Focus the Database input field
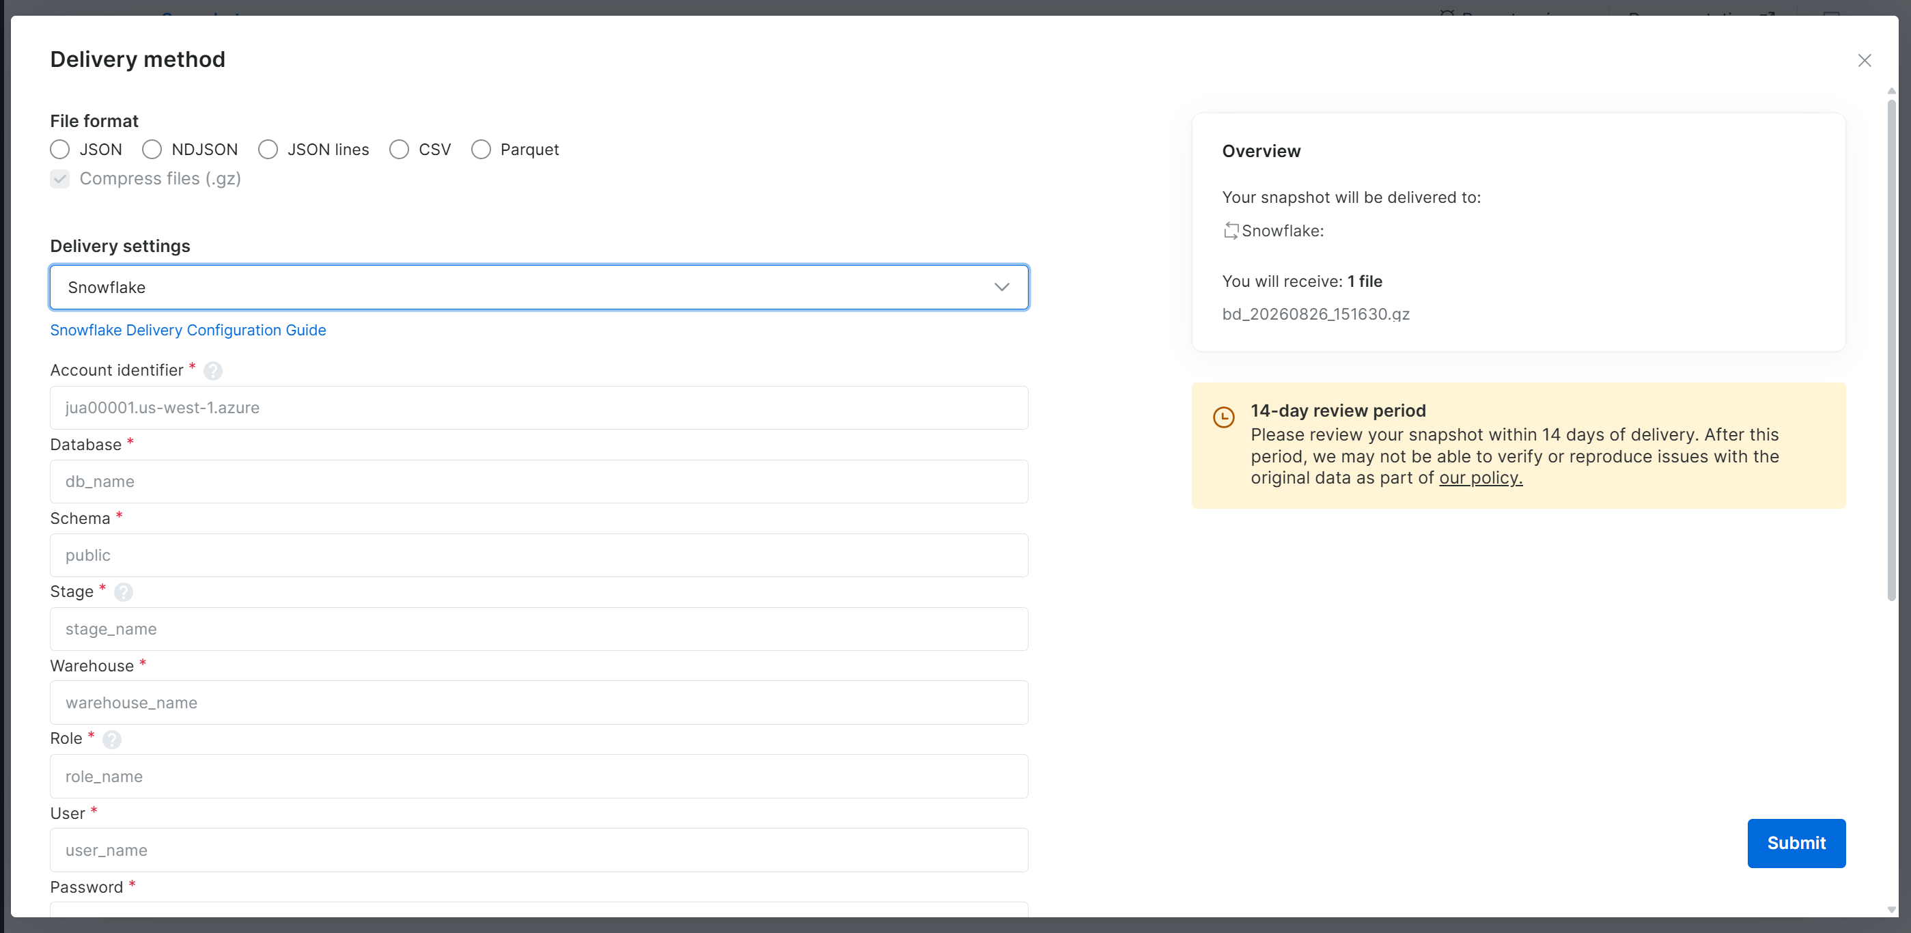 click(x=539, y=482)
